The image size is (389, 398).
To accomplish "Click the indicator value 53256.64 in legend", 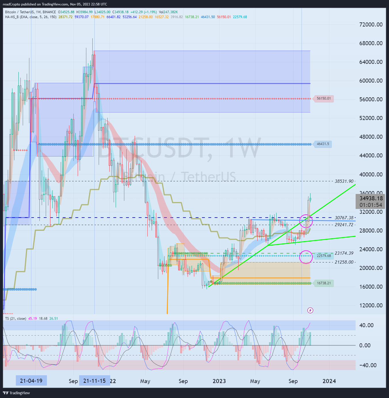I will 130,17.
